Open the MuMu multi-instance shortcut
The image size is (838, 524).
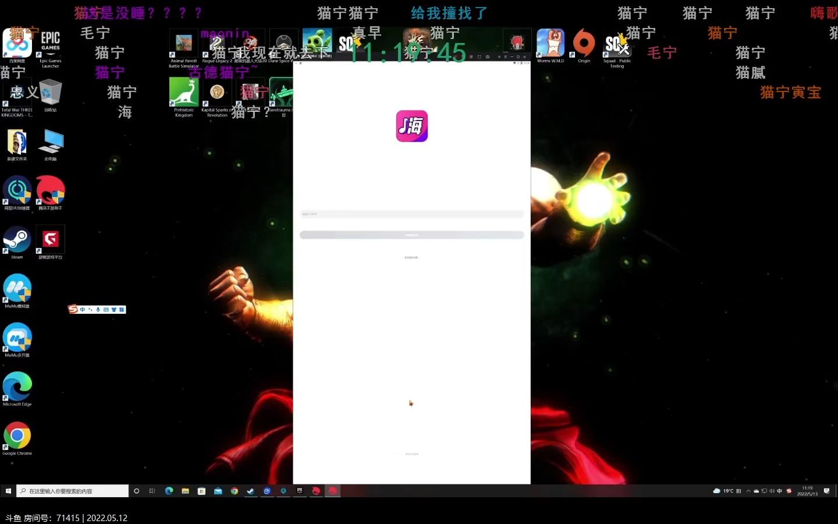click(17, 340)
